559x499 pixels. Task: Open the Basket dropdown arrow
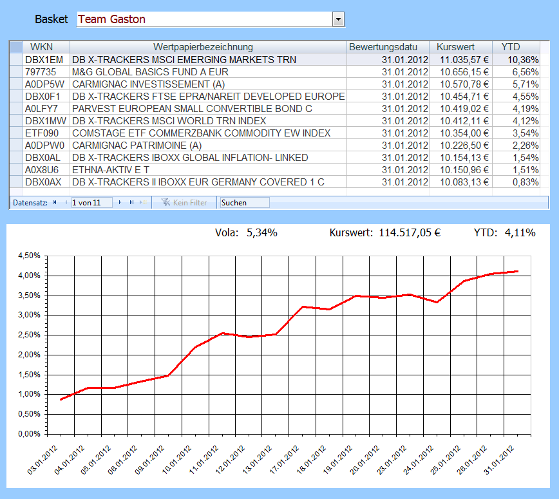pos(339,19)
